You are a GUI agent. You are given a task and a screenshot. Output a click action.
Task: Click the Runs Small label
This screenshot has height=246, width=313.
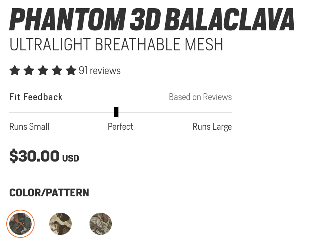pyautogui.click(x=29, y=127)
